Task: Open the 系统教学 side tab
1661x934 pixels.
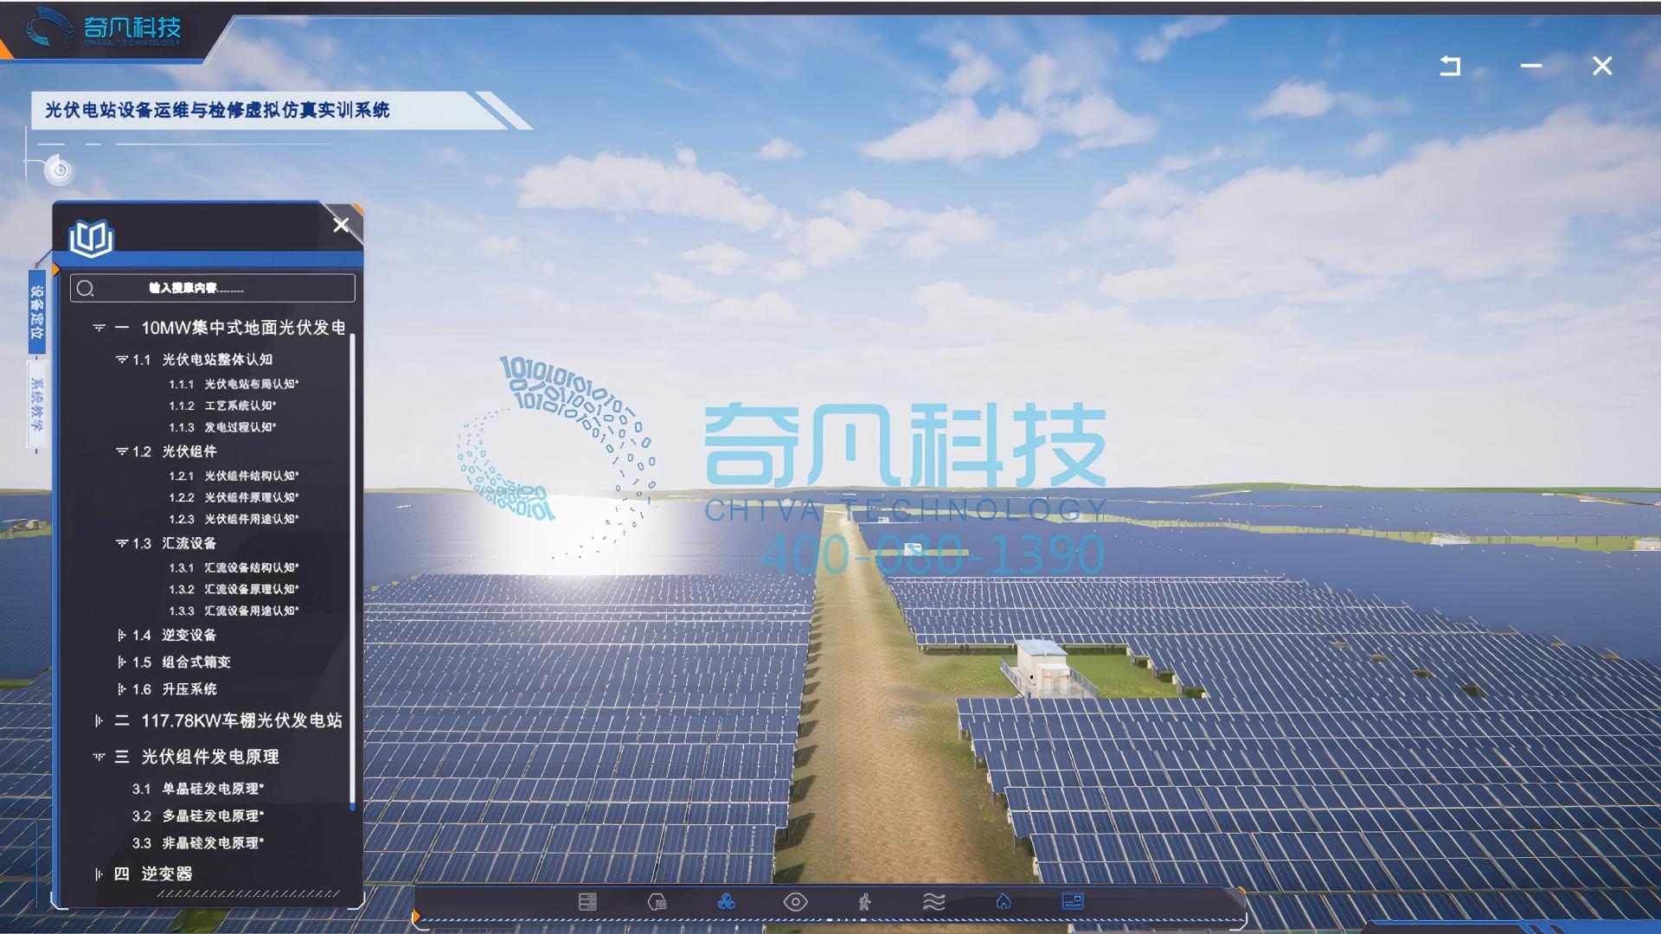Action: pyautogui.click(x=37, y=404)
